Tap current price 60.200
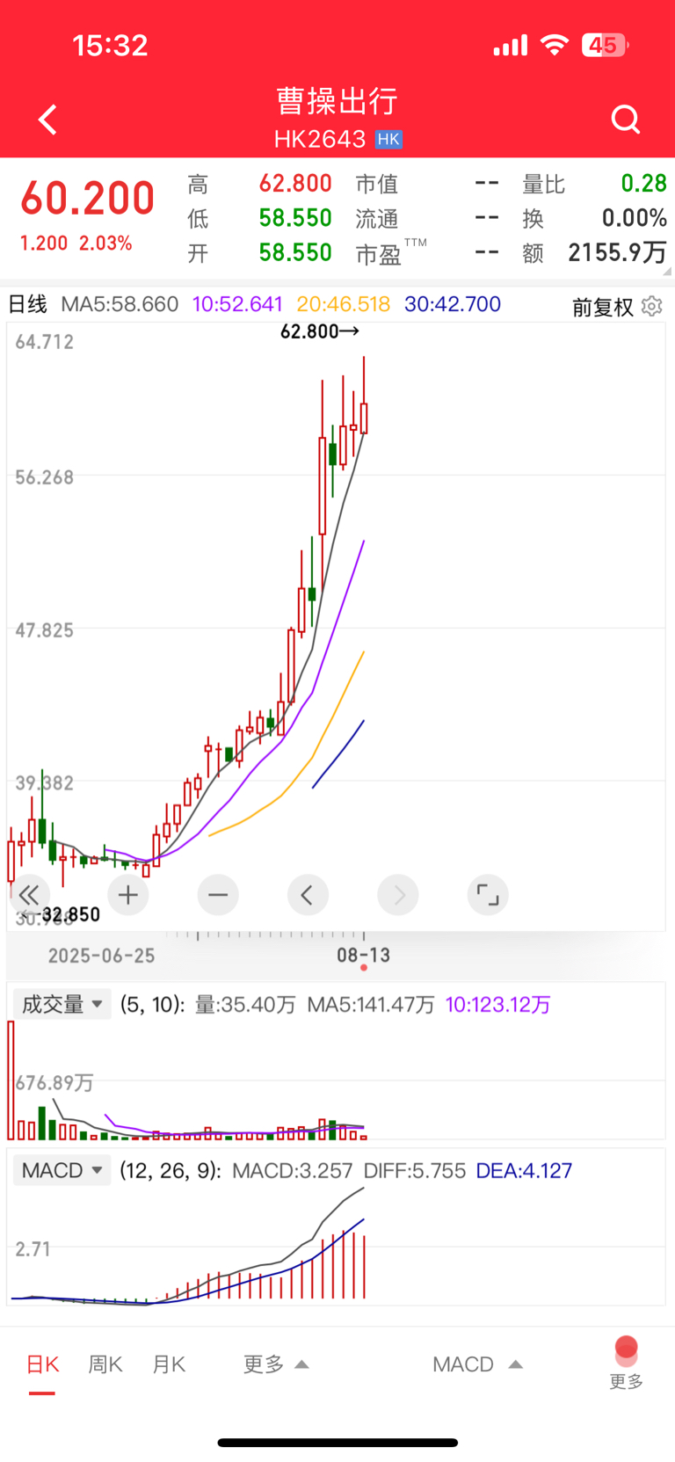Screen dimensions: 675x1462 coord(88,198)
